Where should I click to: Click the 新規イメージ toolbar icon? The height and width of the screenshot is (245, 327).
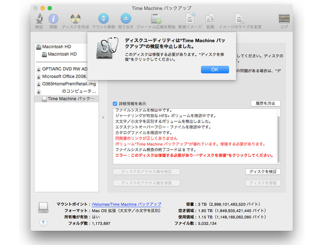[190, 19]
